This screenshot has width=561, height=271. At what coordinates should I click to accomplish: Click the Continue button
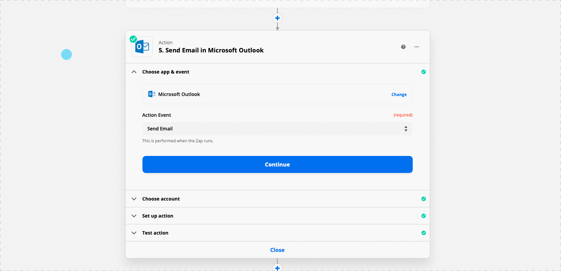[277, 164]
